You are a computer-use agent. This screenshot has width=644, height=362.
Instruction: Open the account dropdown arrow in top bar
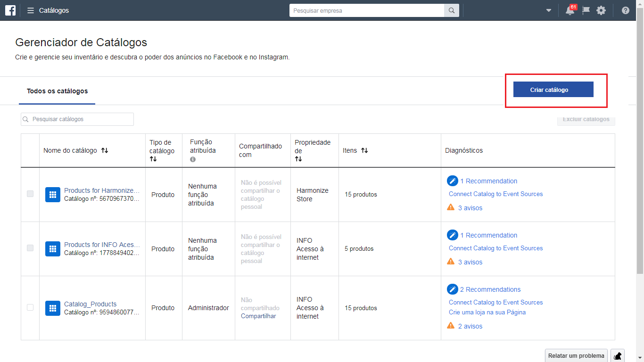click(x=549, y=10)
